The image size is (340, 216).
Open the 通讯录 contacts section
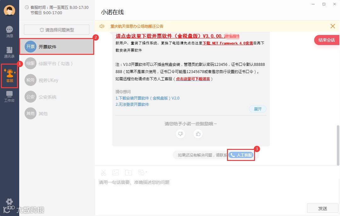tap(9, 53)
